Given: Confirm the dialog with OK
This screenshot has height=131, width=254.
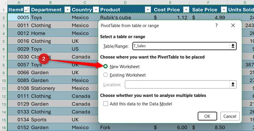Looking at the screenshot, I should tap(207, 116).
